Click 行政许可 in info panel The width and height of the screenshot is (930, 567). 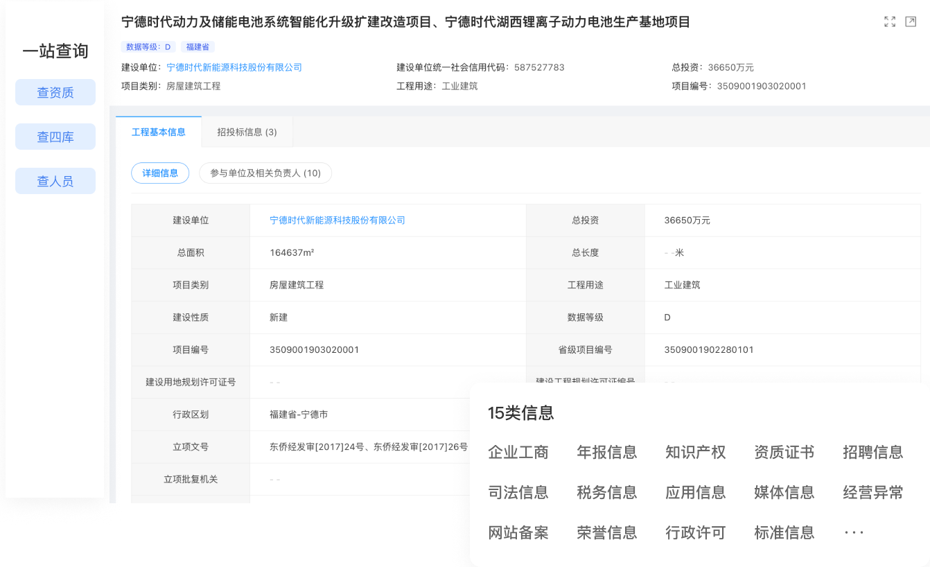pyautogui.click(x=696, y=533)
